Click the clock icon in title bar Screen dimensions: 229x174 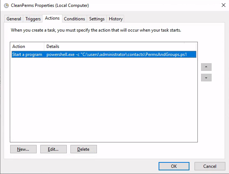click(x=6, y=5)
